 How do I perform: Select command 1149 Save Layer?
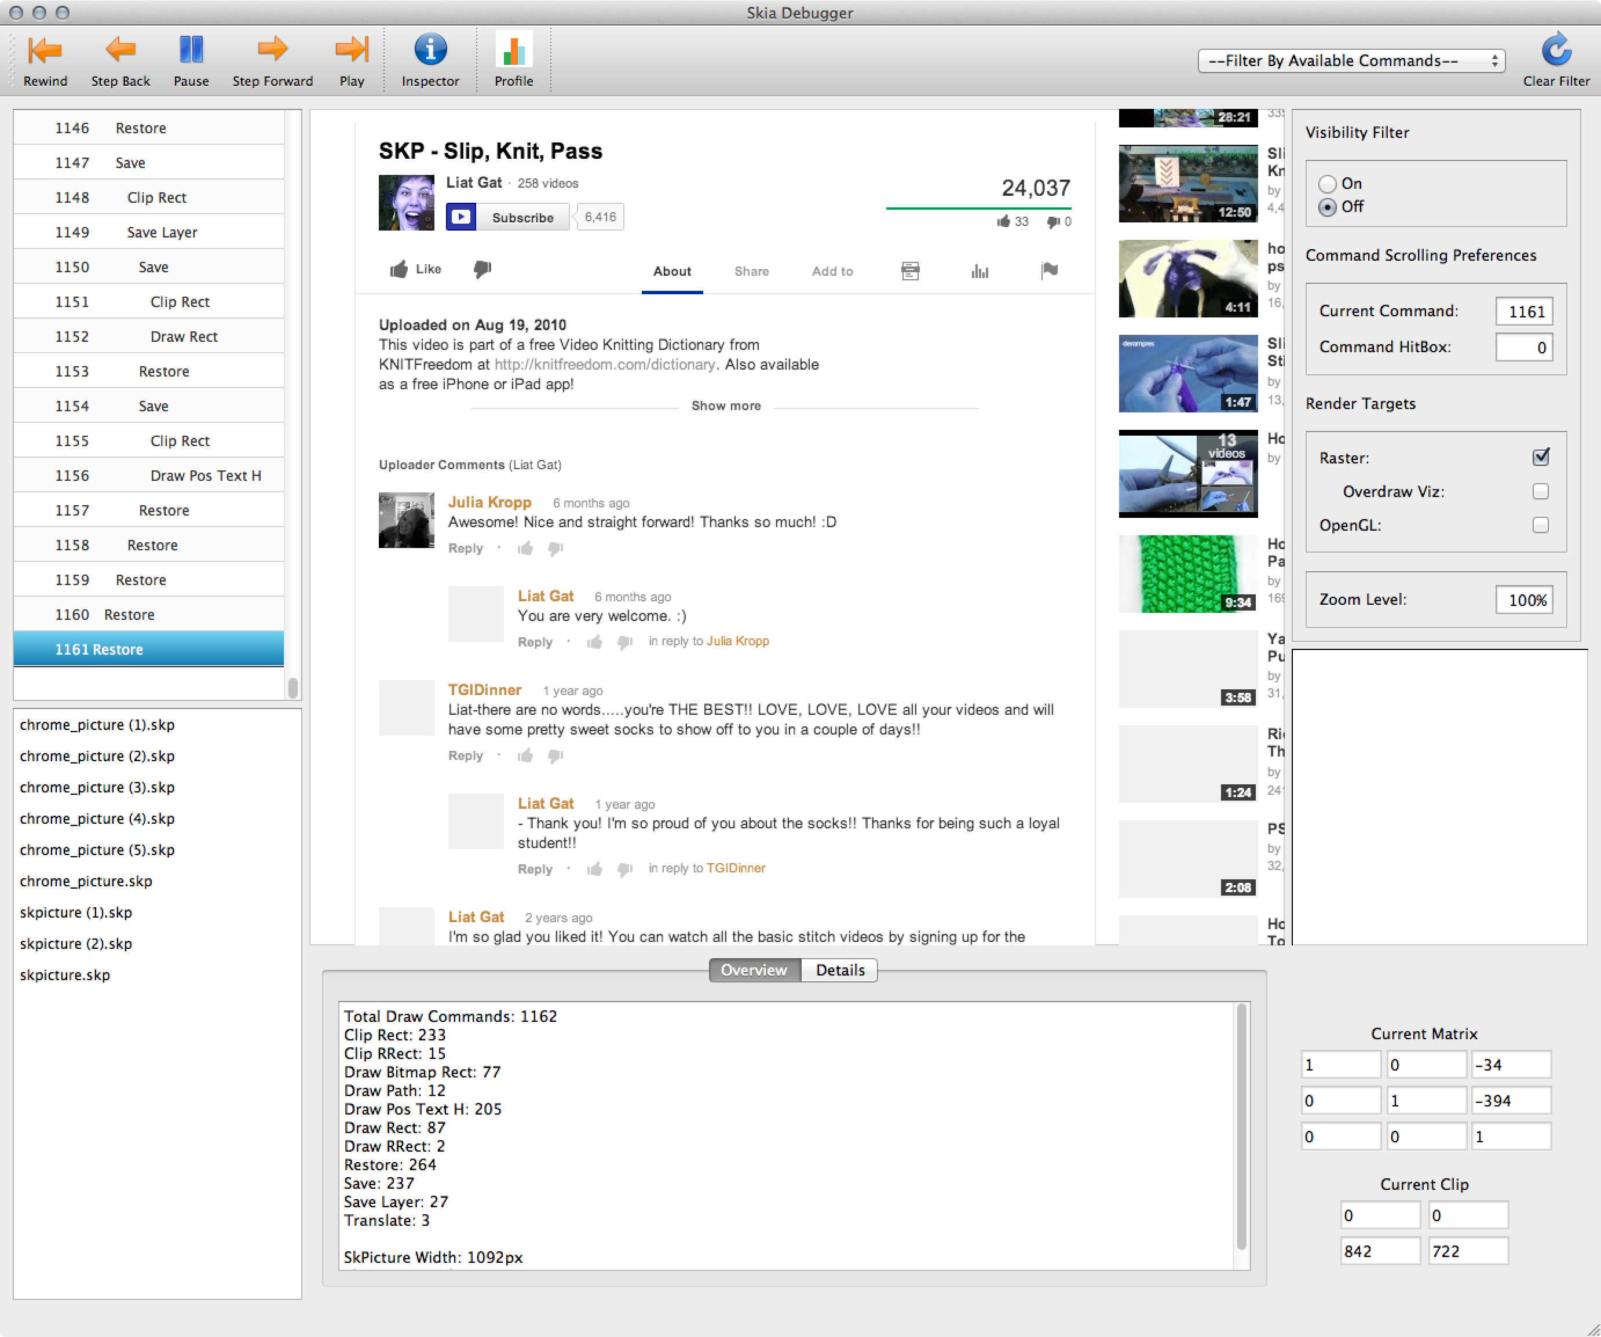149,232
